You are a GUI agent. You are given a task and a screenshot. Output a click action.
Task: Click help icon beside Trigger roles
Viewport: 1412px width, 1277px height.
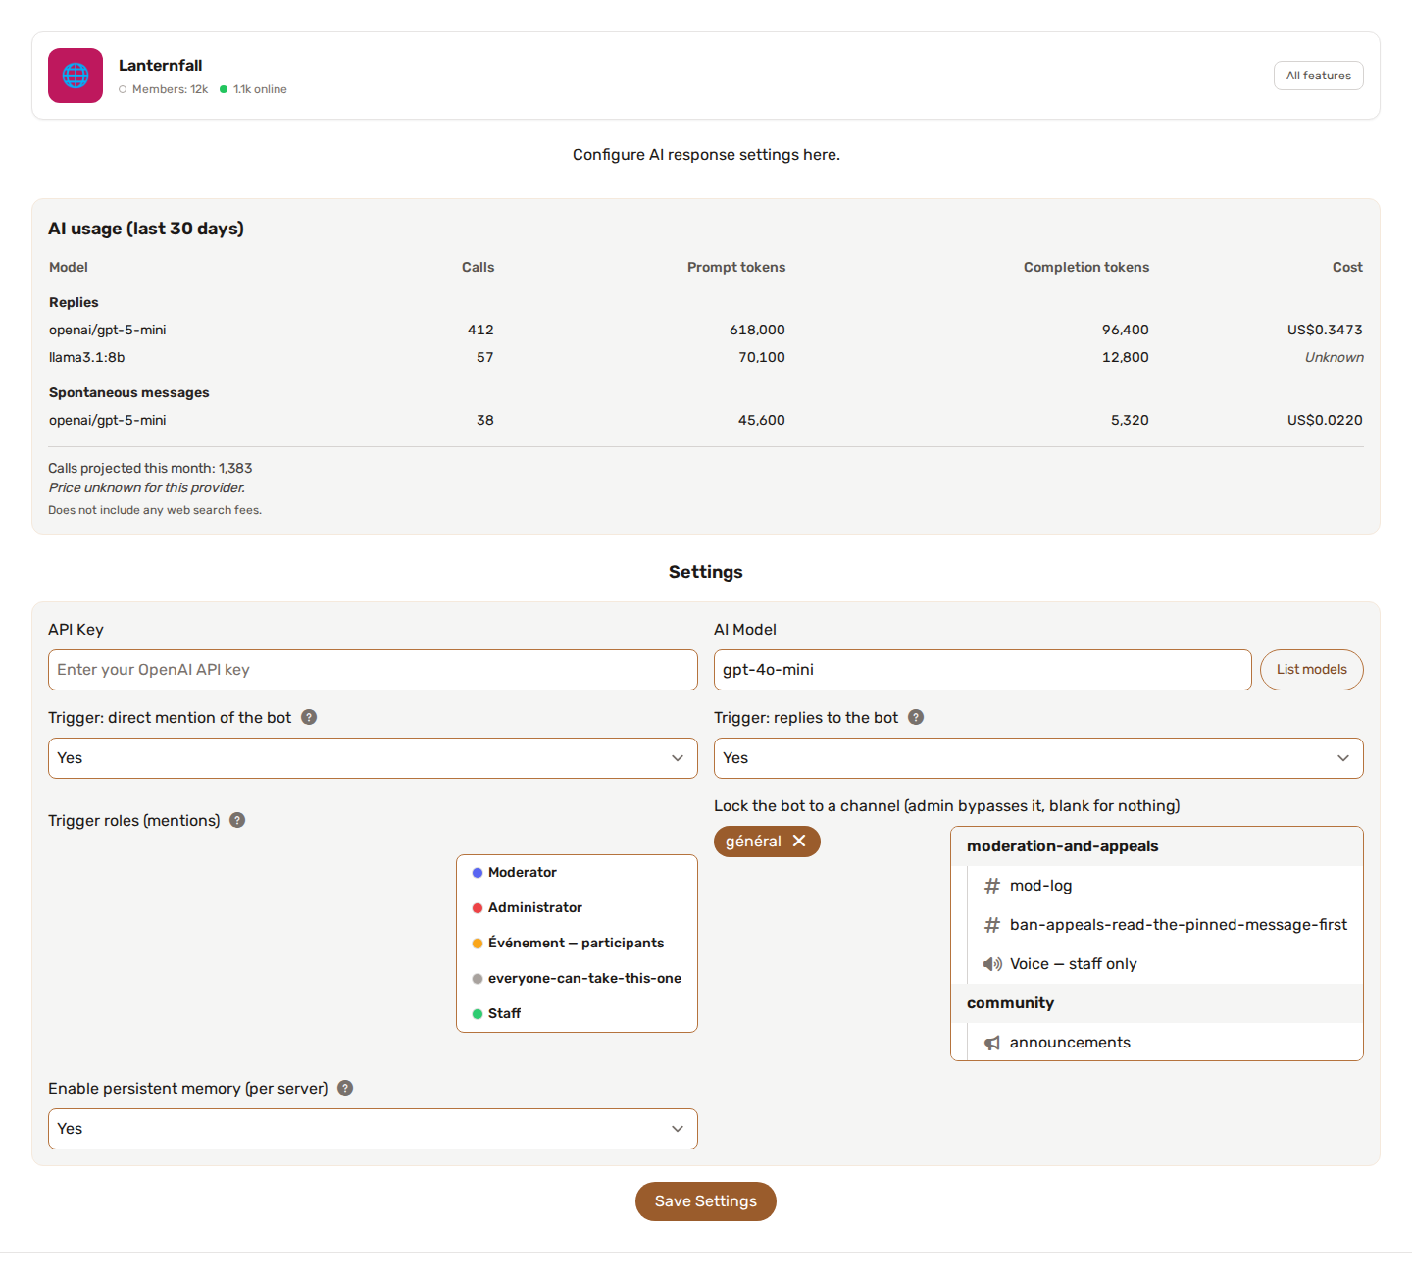point(237,820)
